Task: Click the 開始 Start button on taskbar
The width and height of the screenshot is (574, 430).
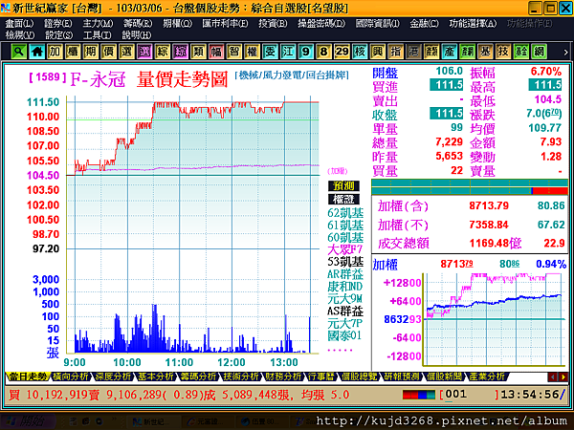Action: click(x=28, y=421)
